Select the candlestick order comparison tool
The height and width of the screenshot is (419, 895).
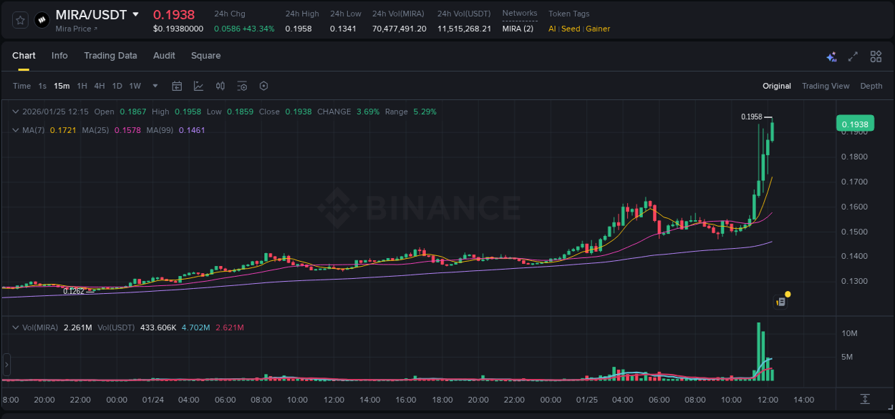220,86
